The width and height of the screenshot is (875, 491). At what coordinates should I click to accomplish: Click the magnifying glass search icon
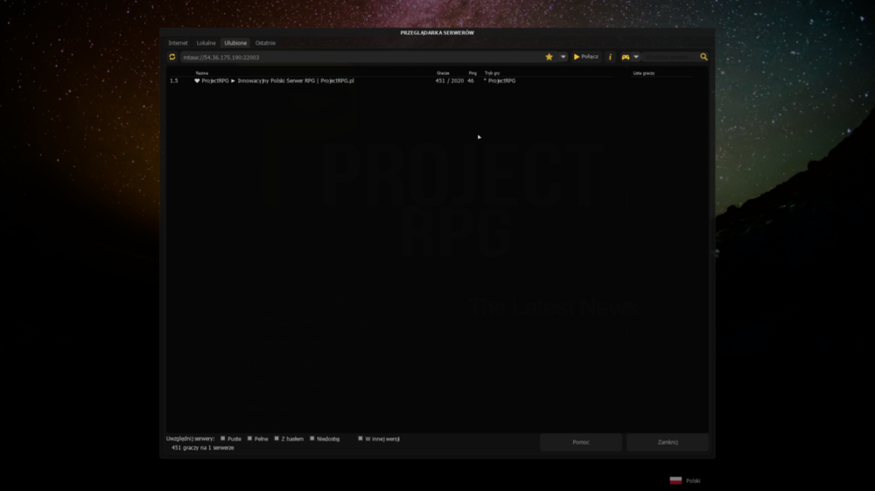click(x=703, y=57)
